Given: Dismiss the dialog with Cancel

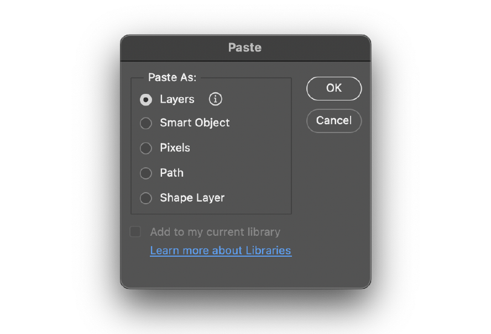Looking at the screenshot, I should point(334,121).
